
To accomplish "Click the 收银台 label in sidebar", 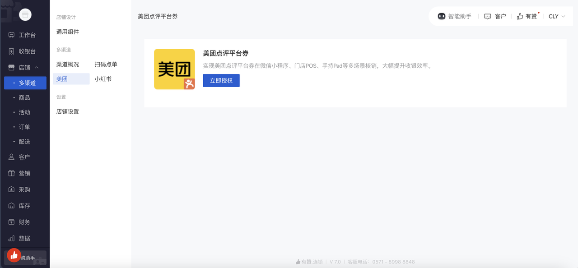I will point(27,51).
